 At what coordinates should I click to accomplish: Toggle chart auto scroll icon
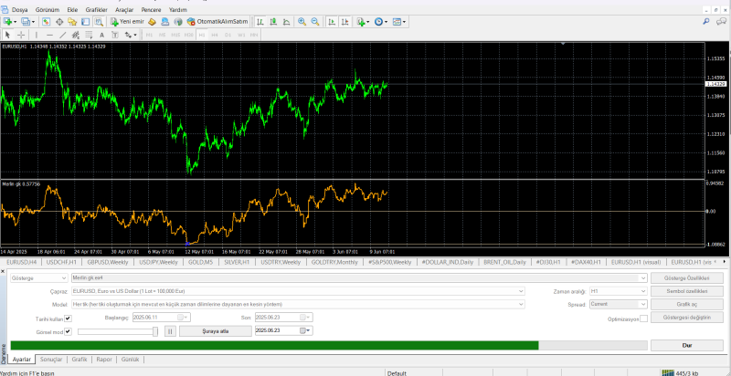coord(332,21)
